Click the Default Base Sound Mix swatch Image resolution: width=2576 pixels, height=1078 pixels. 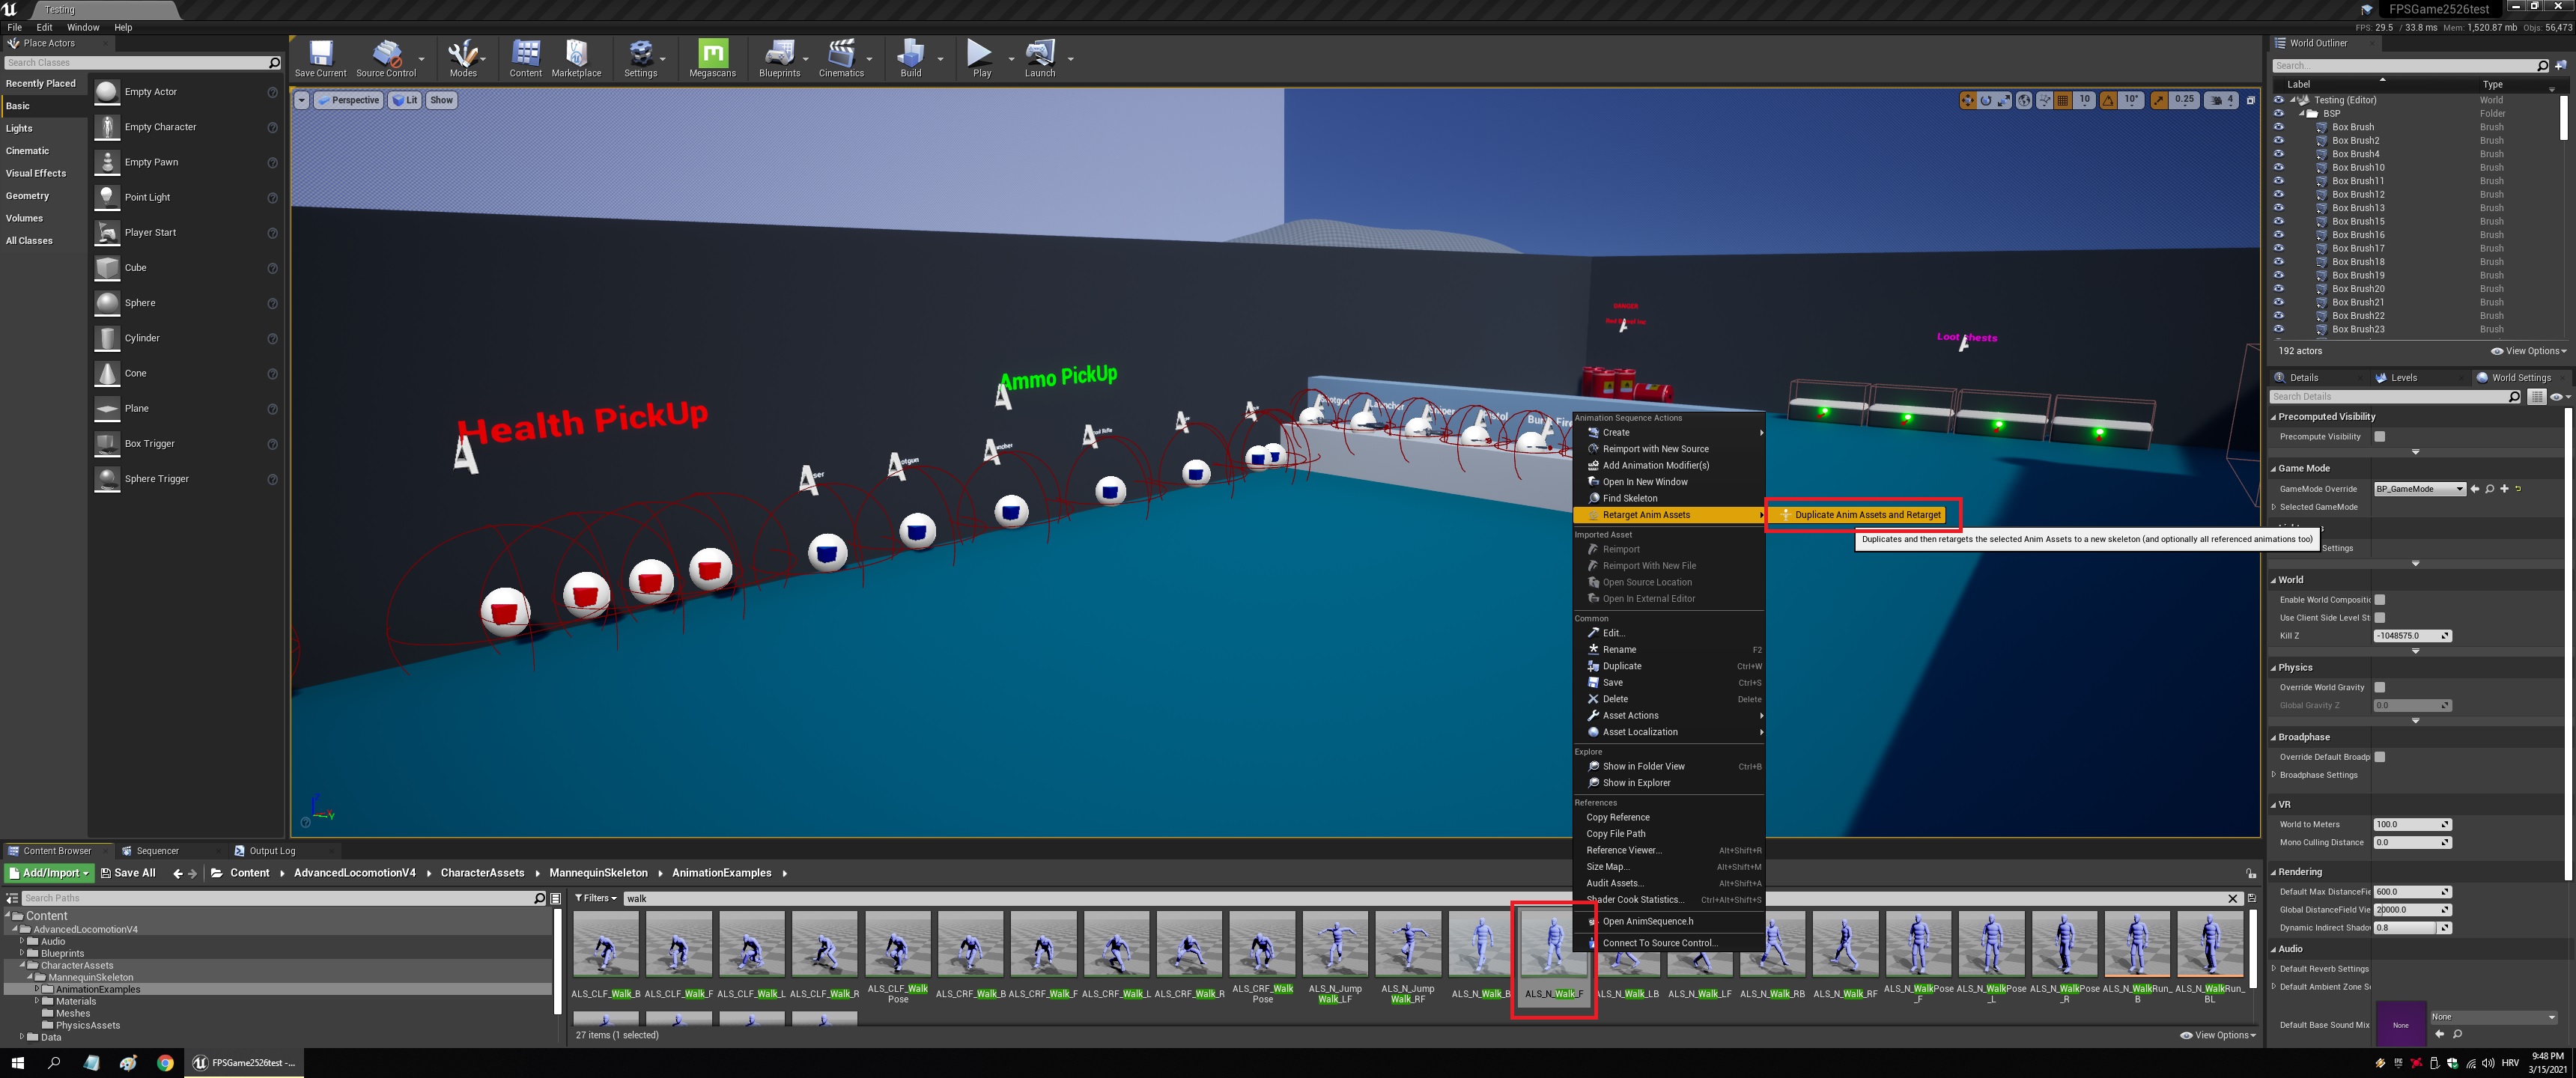pyautogui.click(x=2400, y=1024)
